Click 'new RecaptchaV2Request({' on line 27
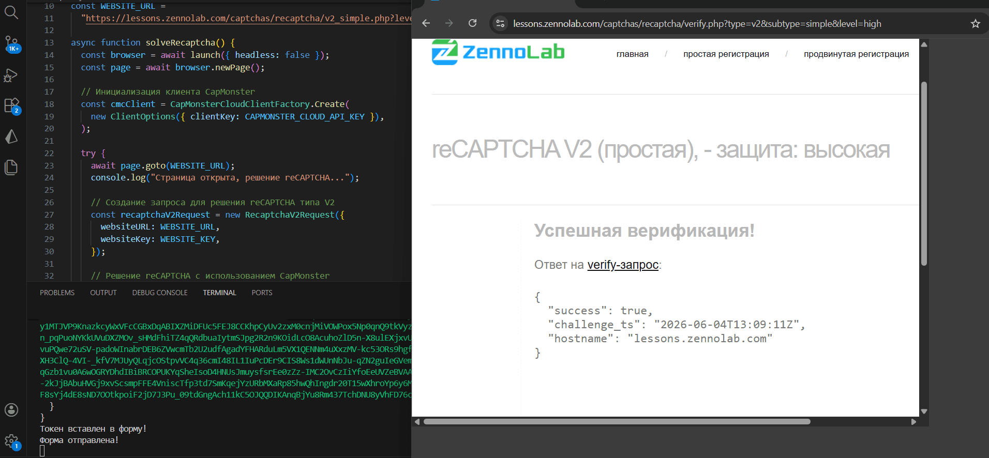The height and width of the screenshot is (458, 989). coord(284,215)
